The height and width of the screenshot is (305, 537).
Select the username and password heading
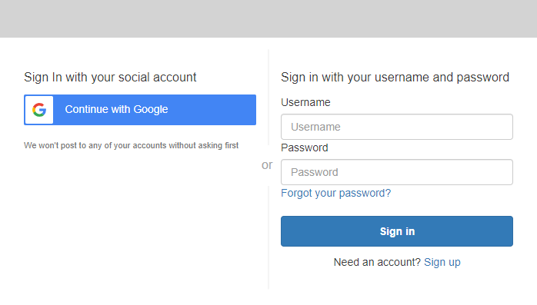[395, 78]
